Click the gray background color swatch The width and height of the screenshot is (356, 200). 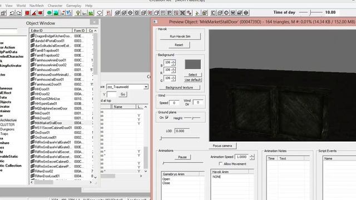click(x=193, y=64)
